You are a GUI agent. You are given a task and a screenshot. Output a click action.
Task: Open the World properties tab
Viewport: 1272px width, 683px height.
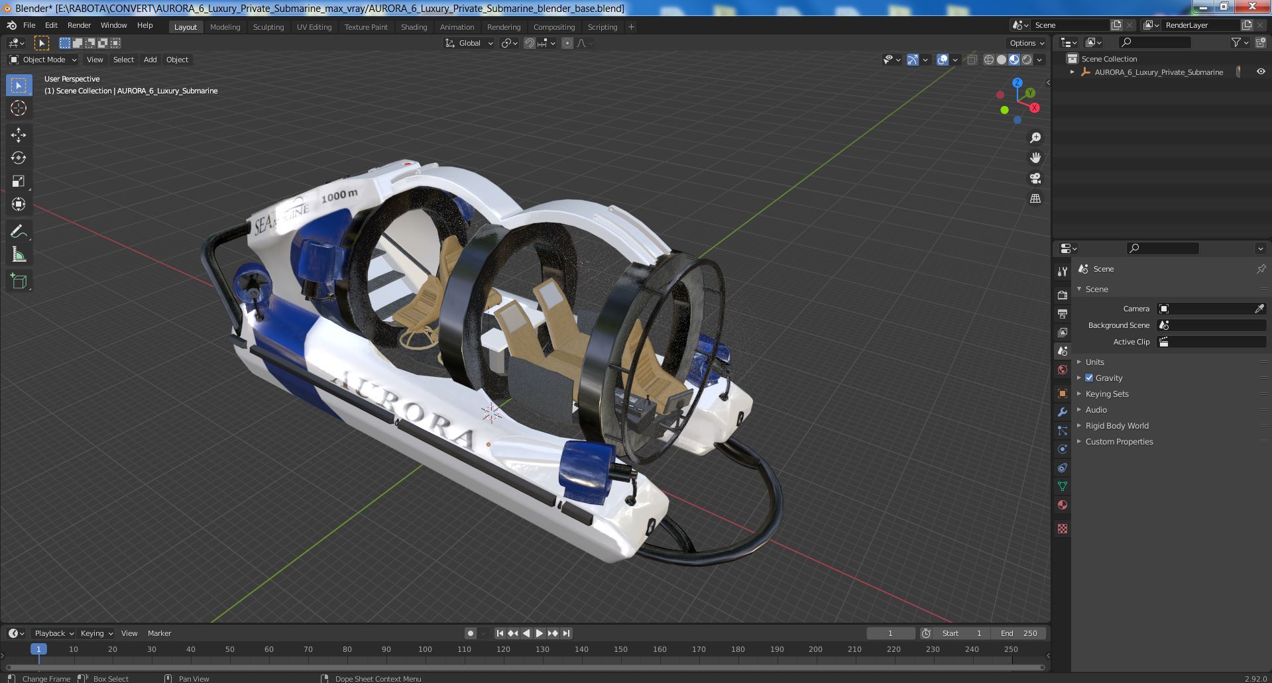point(1063,370)
